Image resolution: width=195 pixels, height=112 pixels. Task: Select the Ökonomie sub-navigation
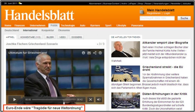64,30
